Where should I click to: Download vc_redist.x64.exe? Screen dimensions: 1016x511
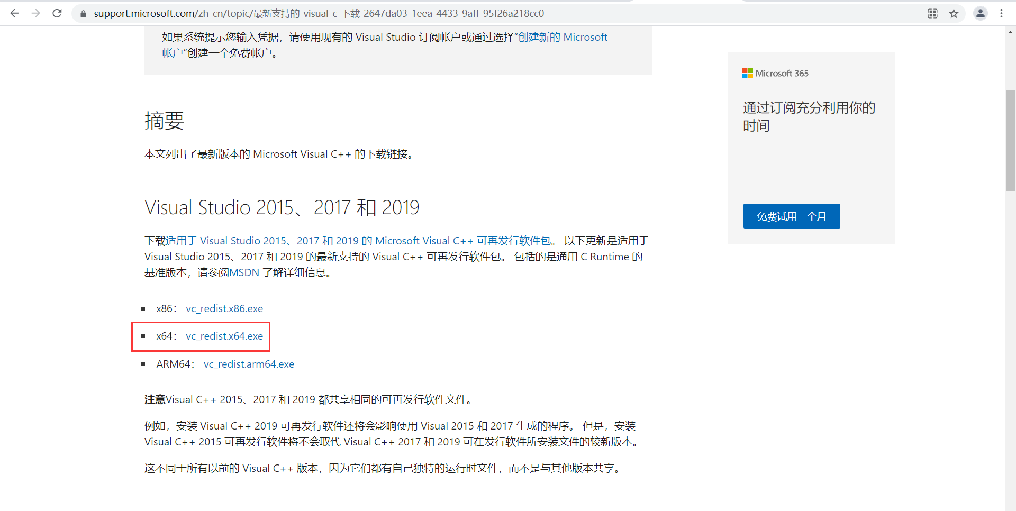coord(224,336)
